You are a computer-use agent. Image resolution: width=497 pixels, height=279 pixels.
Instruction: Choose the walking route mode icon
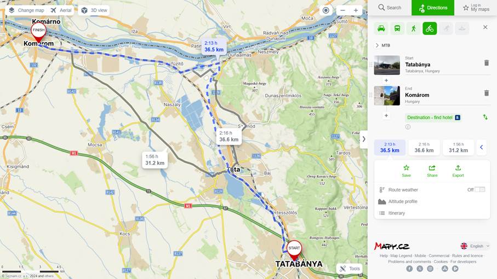click(413, 28)
